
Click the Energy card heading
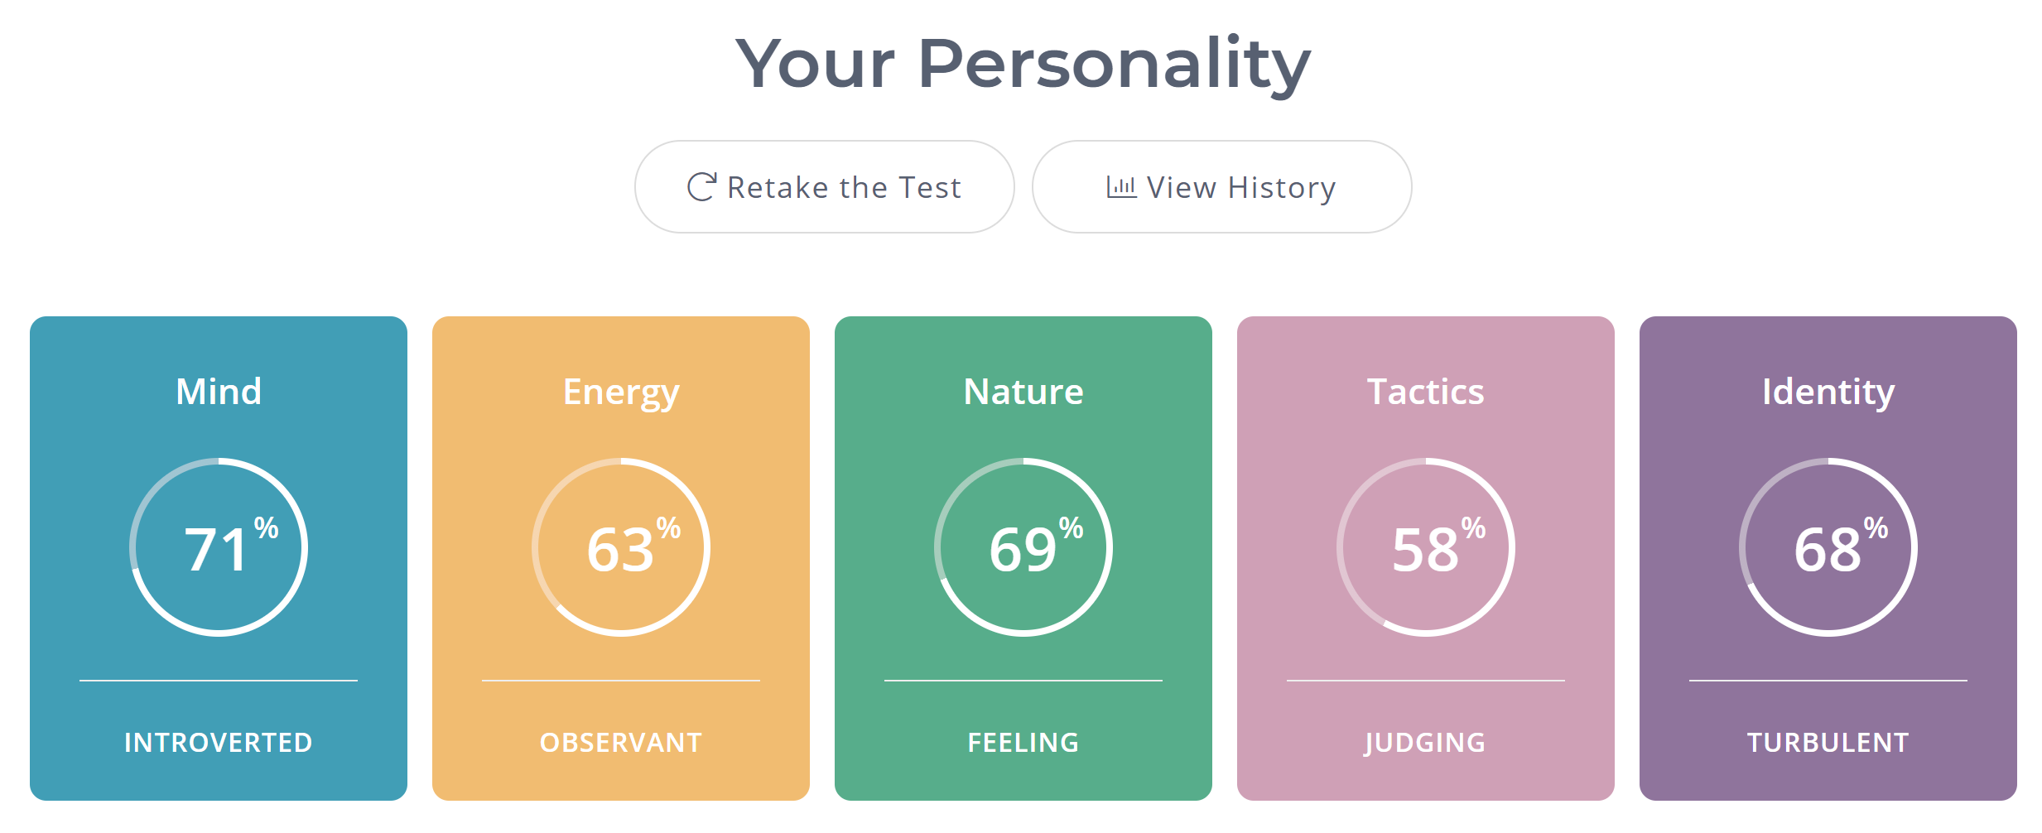pyautogui.click(x=621, y=392)
